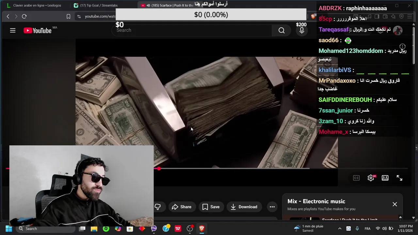Click chat username 3zam_10
Image resolution: width=418 pixels, height=235 pixels.
click(331, 121)
